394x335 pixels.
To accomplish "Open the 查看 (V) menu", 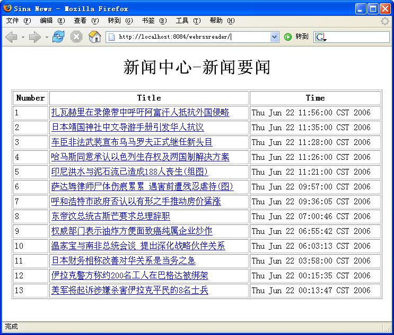I will click(x=86, y=21).
